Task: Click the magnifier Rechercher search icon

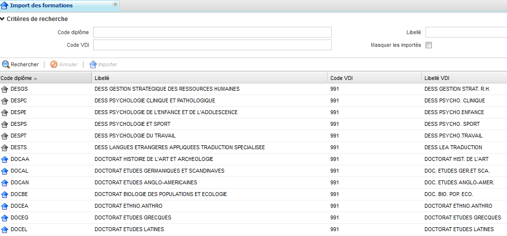Action: point(6,64)
